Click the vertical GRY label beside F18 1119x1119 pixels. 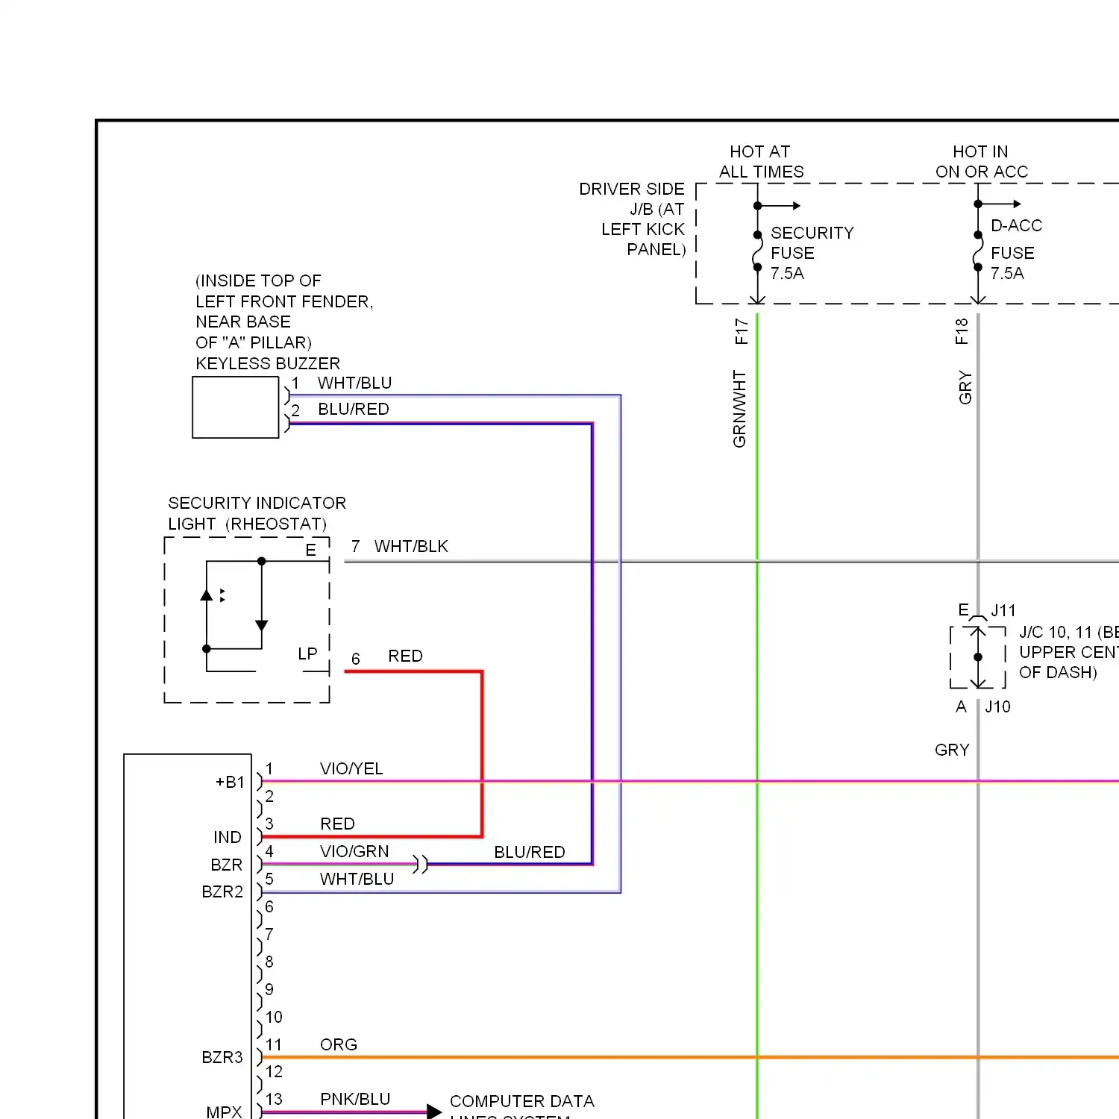pyautogui.click(x=965, y=388)
